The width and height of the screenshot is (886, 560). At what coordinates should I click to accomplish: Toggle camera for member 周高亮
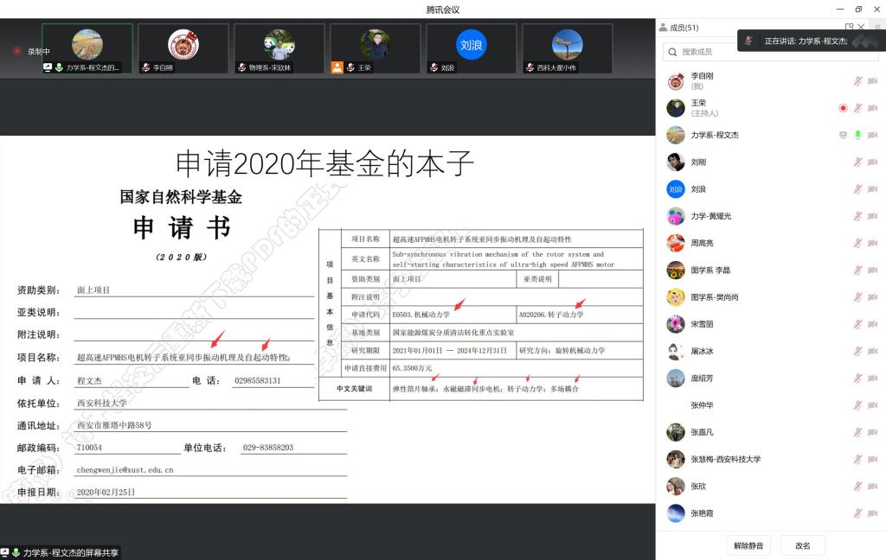pos(872,244)
